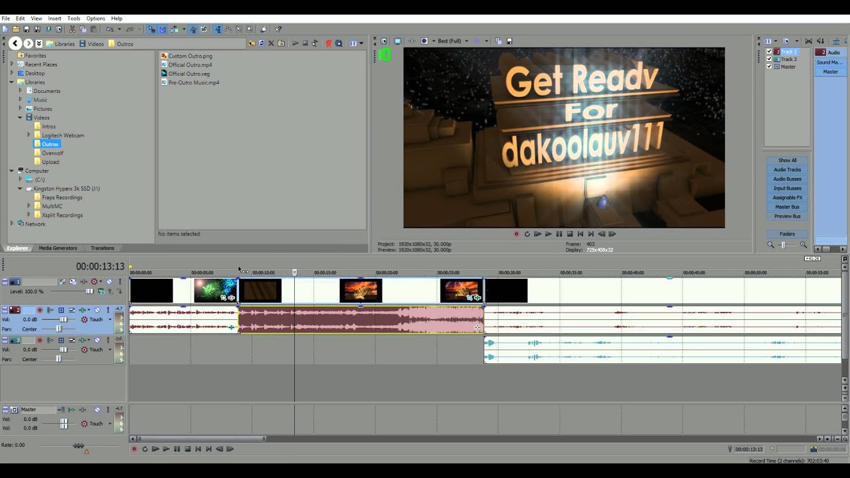Click Pan slider handle on track 3
The height and width of the screenshot is (478, 850).
point(58,358)
